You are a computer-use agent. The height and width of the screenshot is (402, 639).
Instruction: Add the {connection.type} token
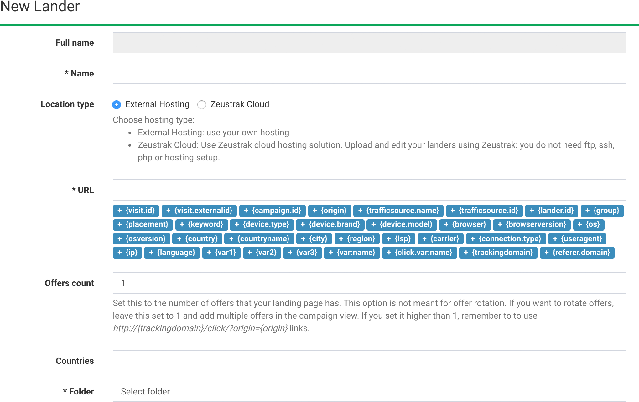[x=506, y=239]
